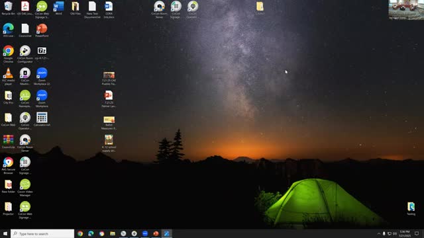Viewport: 424px width, 238px height.
Task: Open the notification center icon
Action: click(417, 233)
